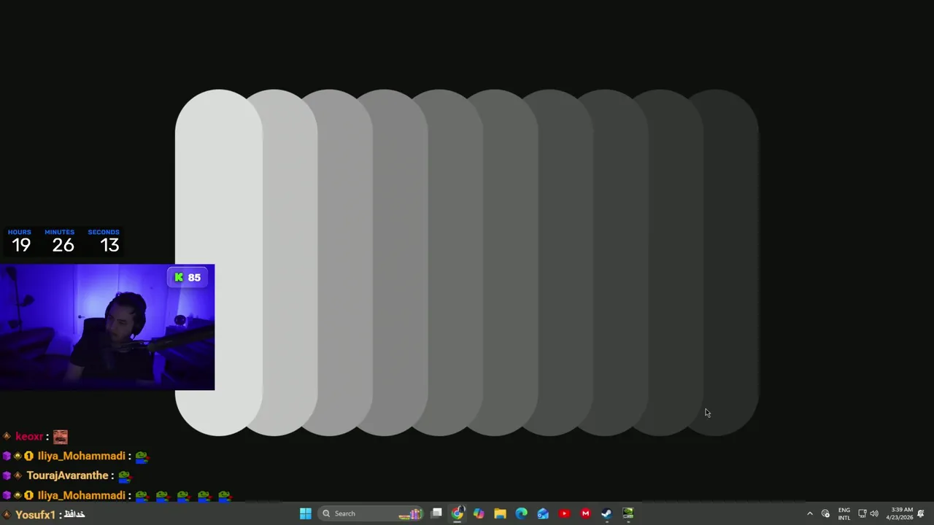Screen dimensions: 934x525
Task: Open Task View on the taskbar
Action: click(x=436, y=513)
